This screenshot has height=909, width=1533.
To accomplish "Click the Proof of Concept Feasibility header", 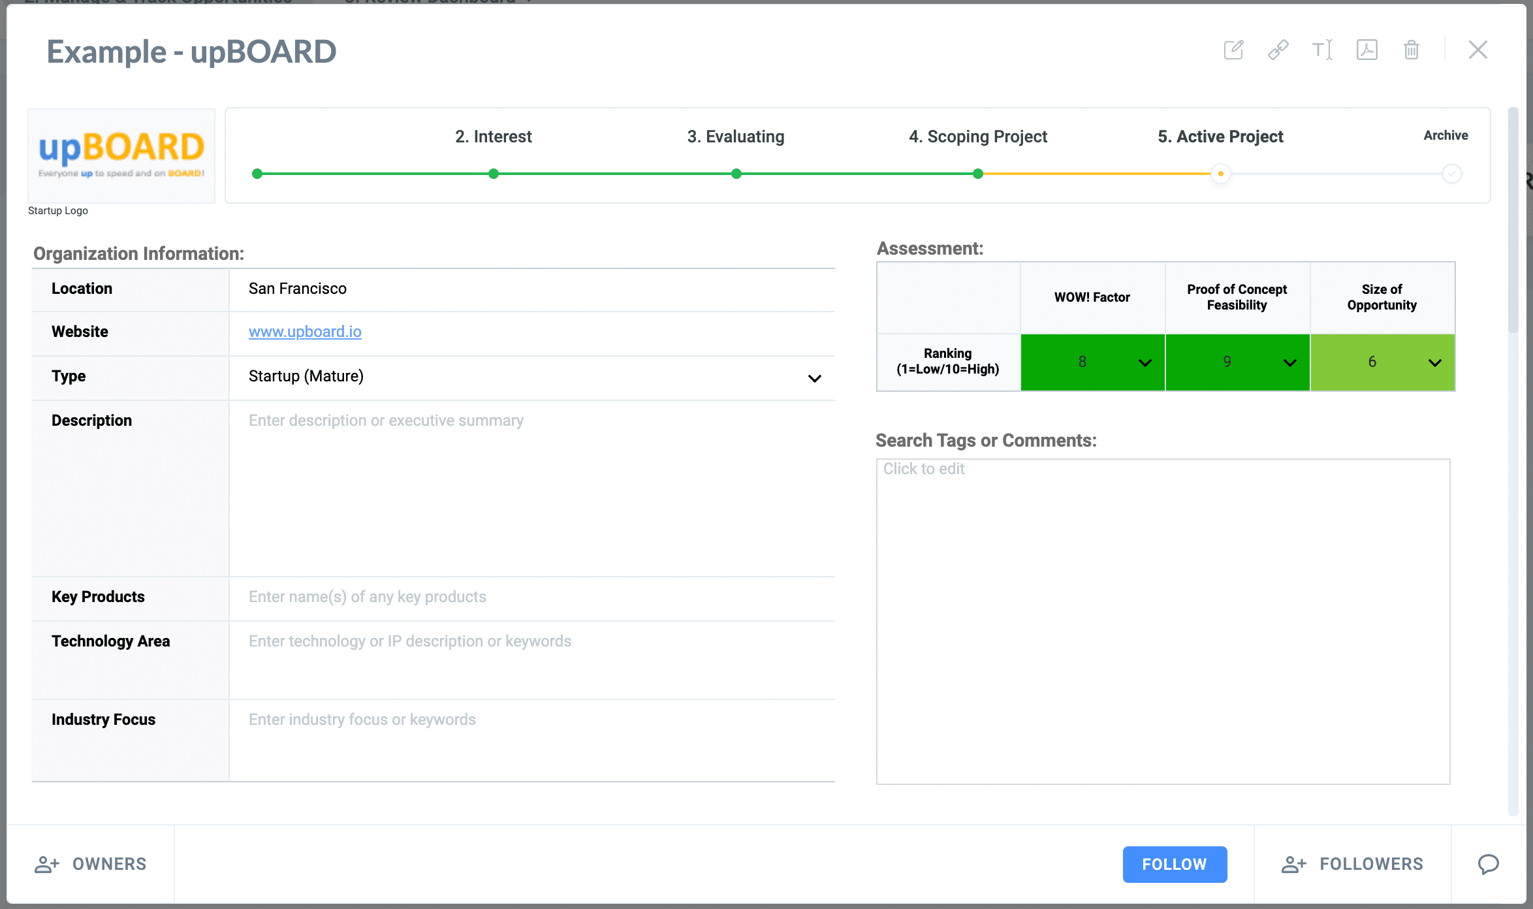I will pos(1237,297).
